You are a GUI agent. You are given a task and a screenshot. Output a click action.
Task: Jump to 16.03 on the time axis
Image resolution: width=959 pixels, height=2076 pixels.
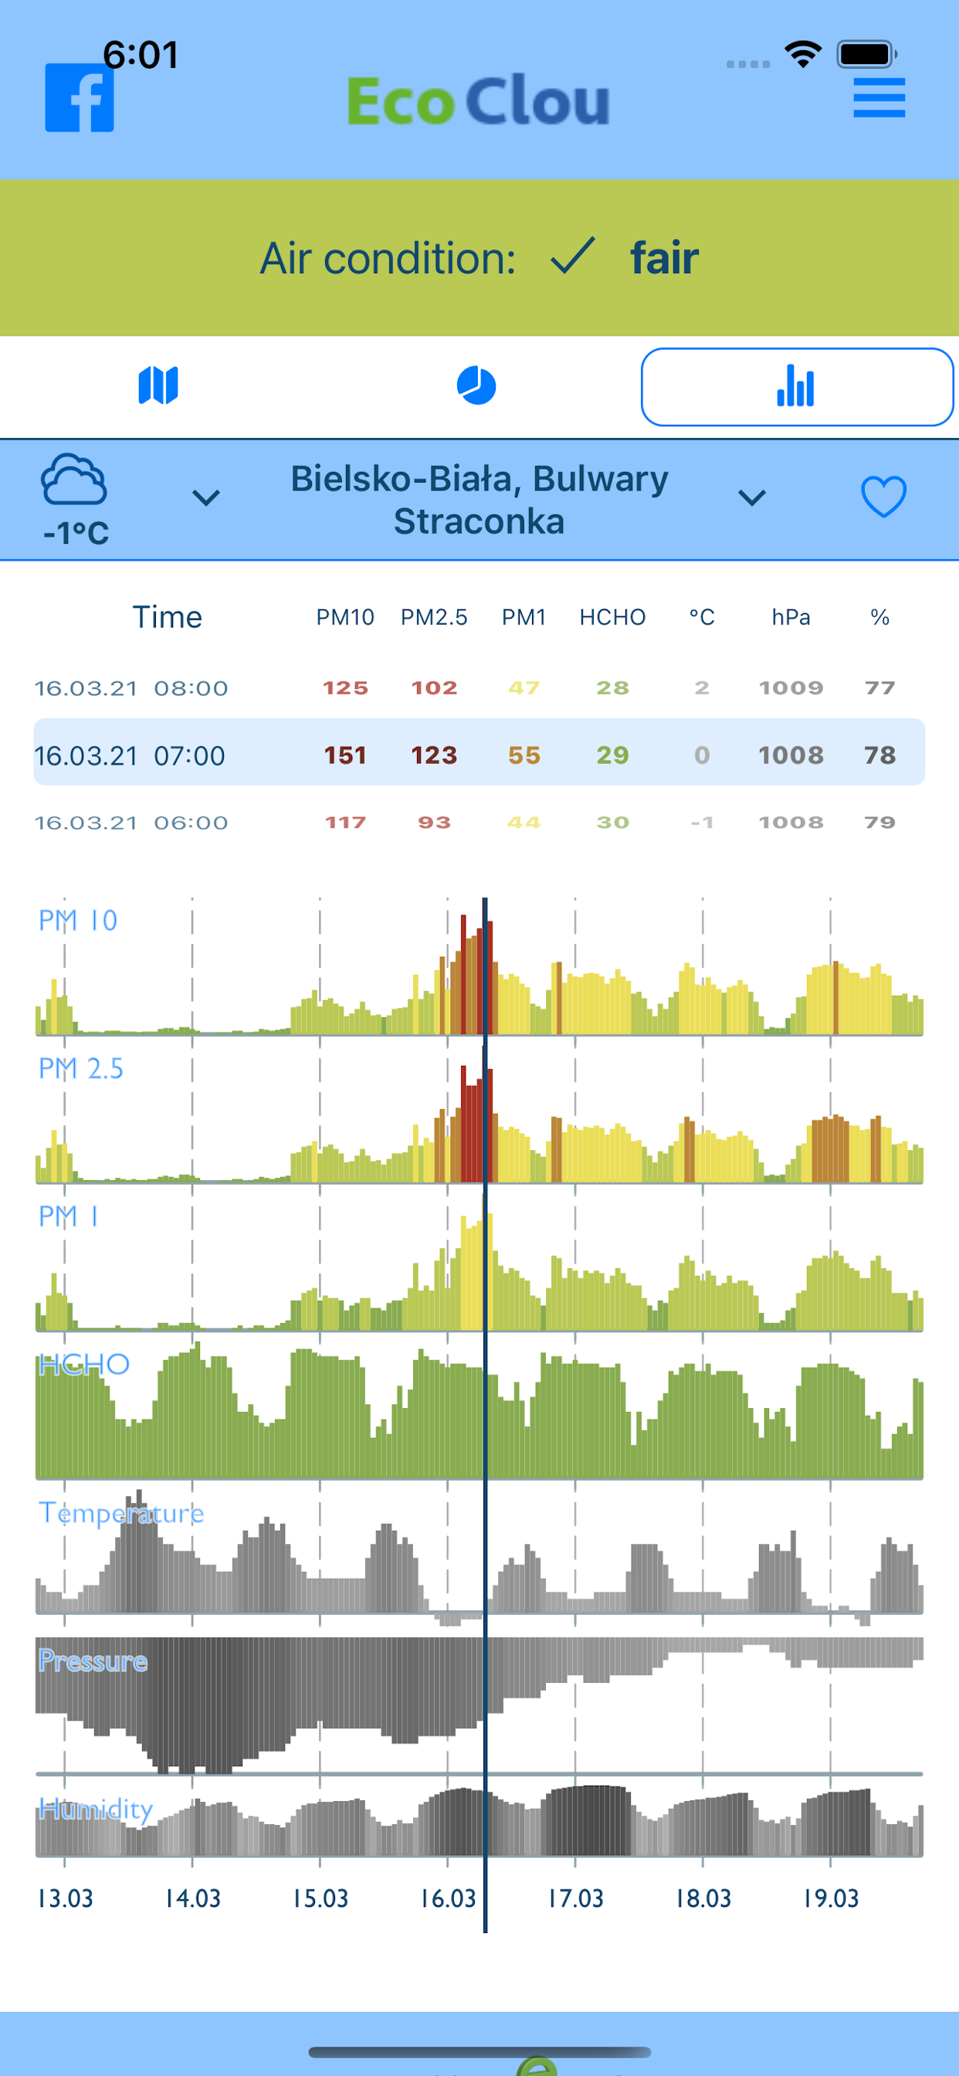(x=448, y=1898)
